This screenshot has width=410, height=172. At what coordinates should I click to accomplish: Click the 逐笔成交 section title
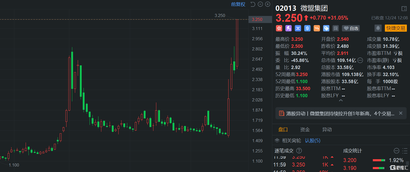pos(284,151)
